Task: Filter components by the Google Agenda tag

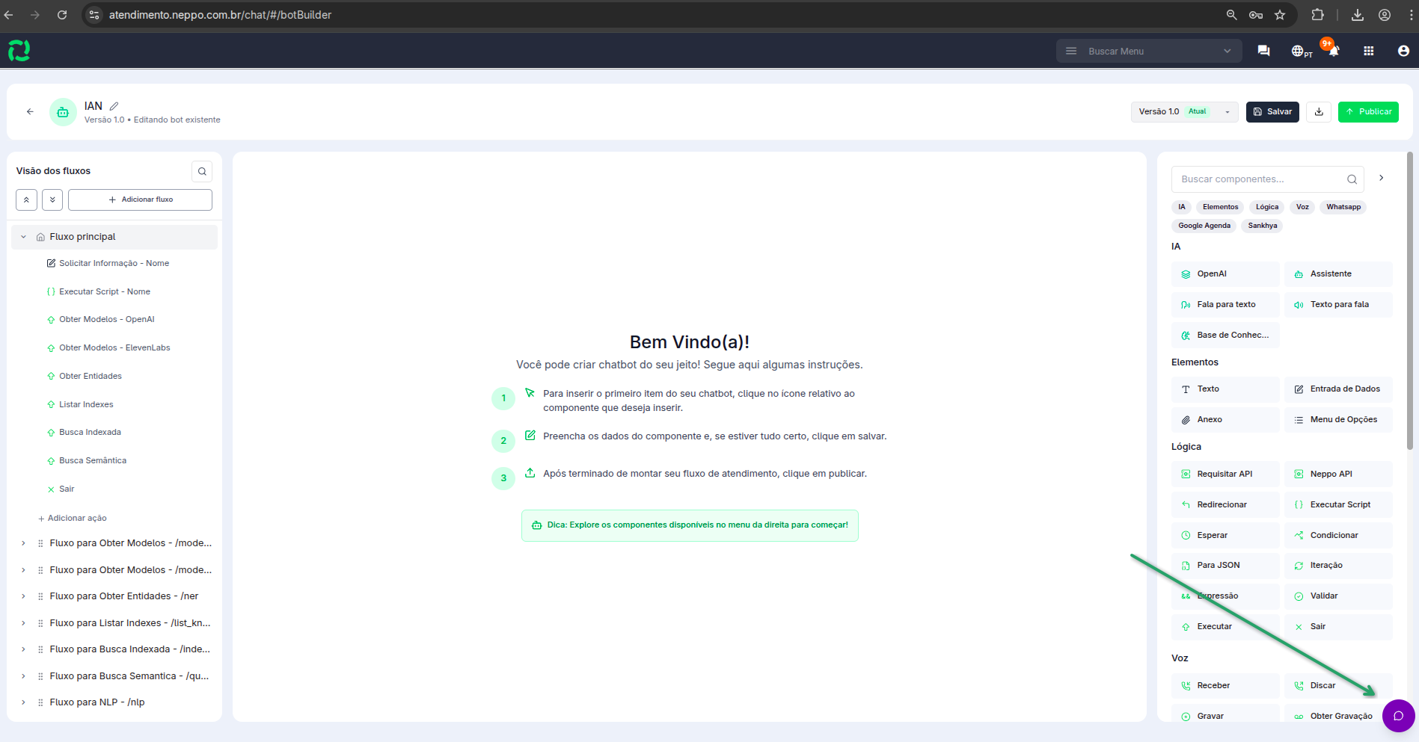Action: pos(1204,226)
